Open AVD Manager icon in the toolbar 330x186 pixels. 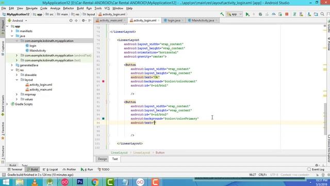click(x=301, y=14)
